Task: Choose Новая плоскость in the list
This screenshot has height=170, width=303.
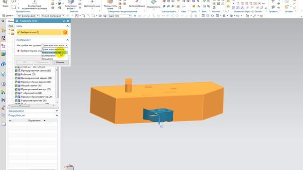Action: tap(55, 52)
